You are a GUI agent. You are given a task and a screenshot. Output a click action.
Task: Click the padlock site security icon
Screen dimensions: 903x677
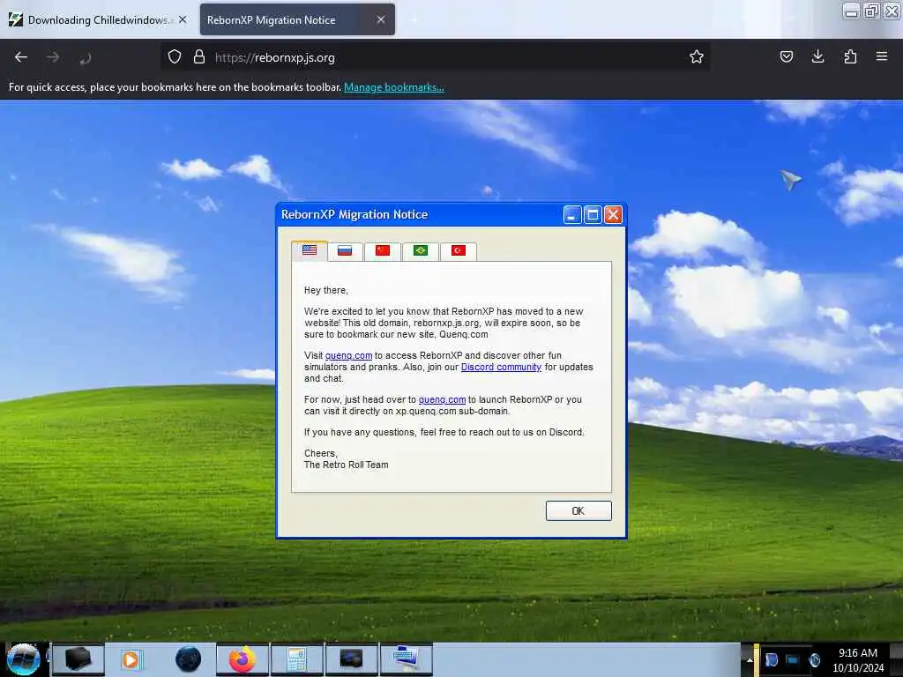199,56
